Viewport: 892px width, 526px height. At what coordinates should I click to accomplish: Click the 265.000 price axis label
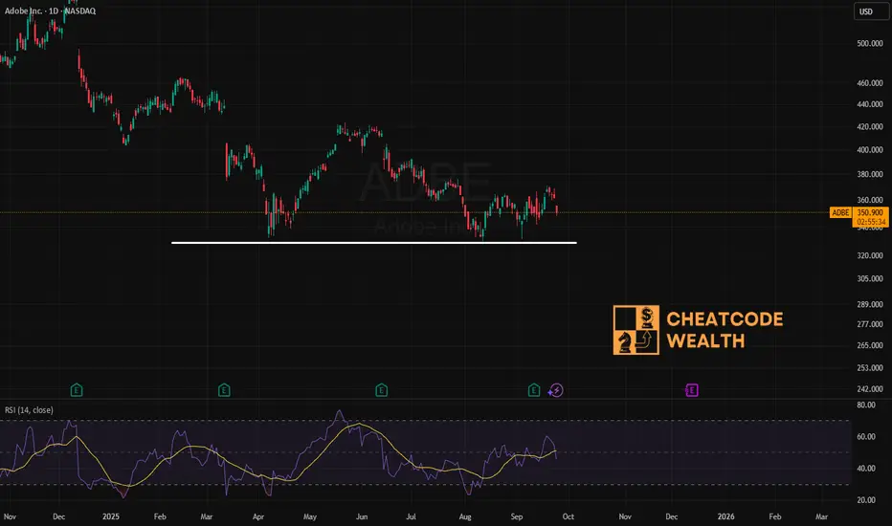coord(870,345)
